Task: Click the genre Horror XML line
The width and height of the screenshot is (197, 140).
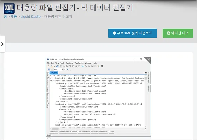Action: click(76, 99)
